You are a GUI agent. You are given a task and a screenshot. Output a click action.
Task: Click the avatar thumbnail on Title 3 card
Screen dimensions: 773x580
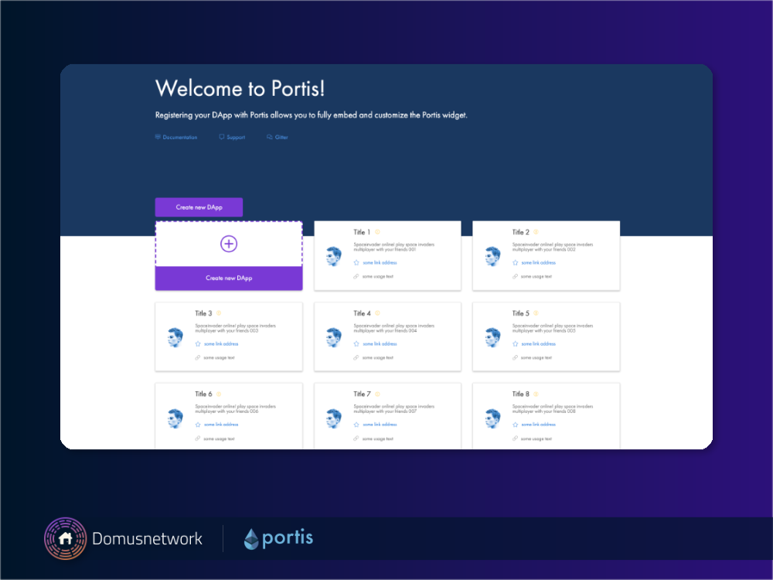tap(175, 337)
